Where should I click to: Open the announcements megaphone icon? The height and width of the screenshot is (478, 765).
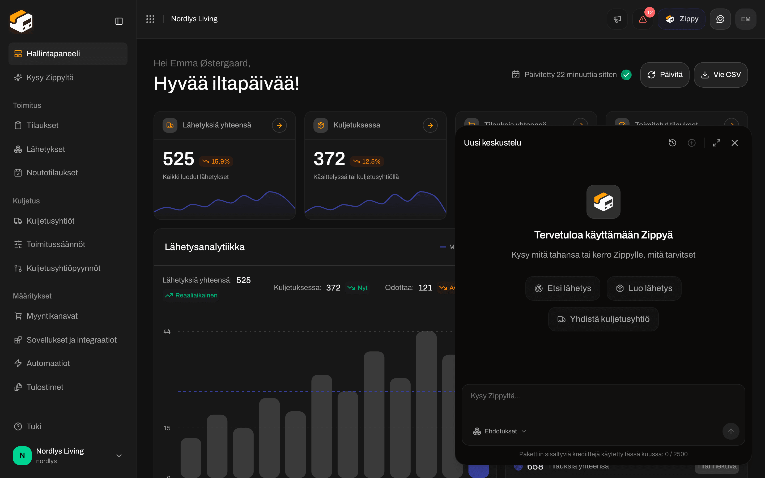617,19
